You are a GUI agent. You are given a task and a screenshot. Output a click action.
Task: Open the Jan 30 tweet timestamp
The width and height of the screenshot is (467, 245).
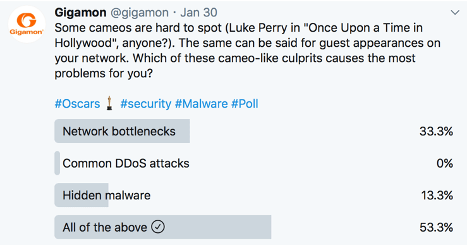(198, 13)
